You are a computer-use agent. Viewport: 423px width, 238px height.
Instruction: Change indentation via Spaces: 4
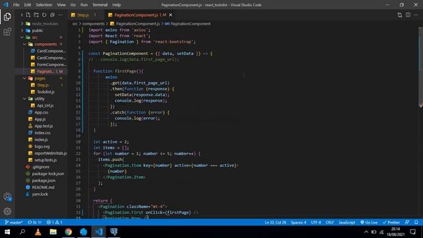pos(298,222)
